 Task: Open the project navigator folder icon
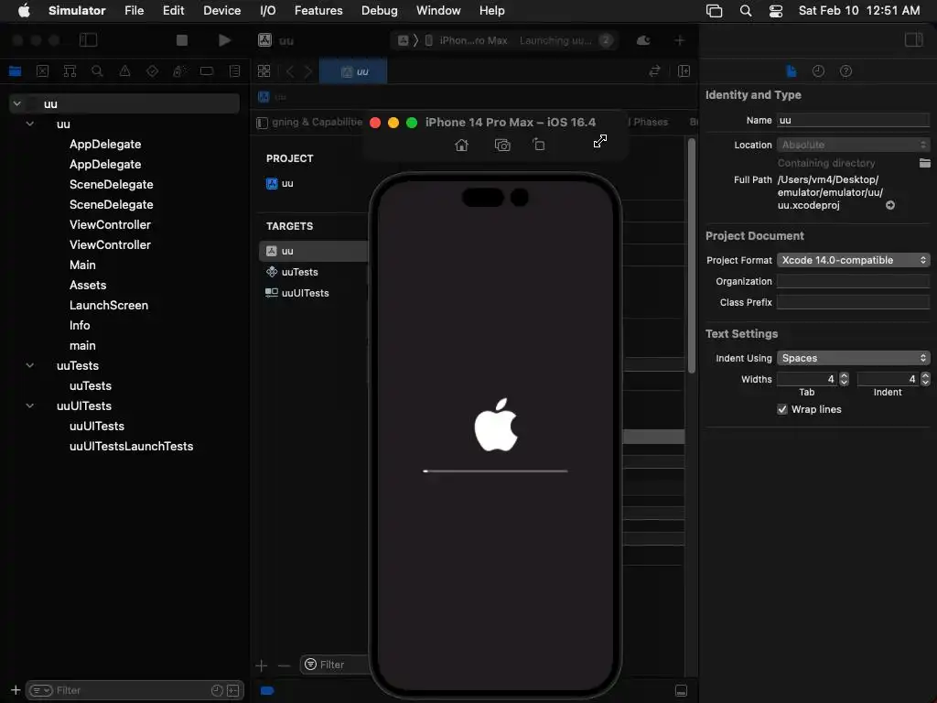(x=15, y=71)
